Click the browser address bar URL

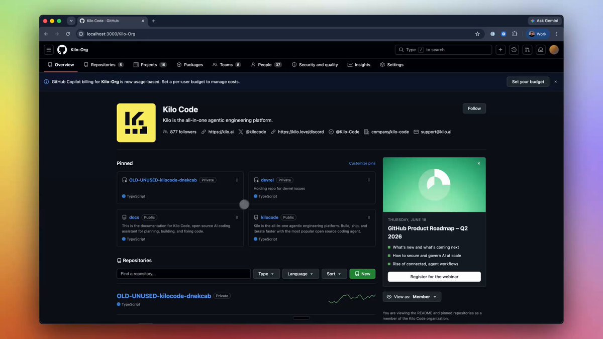pyautogui.click(x=111, y=34)
